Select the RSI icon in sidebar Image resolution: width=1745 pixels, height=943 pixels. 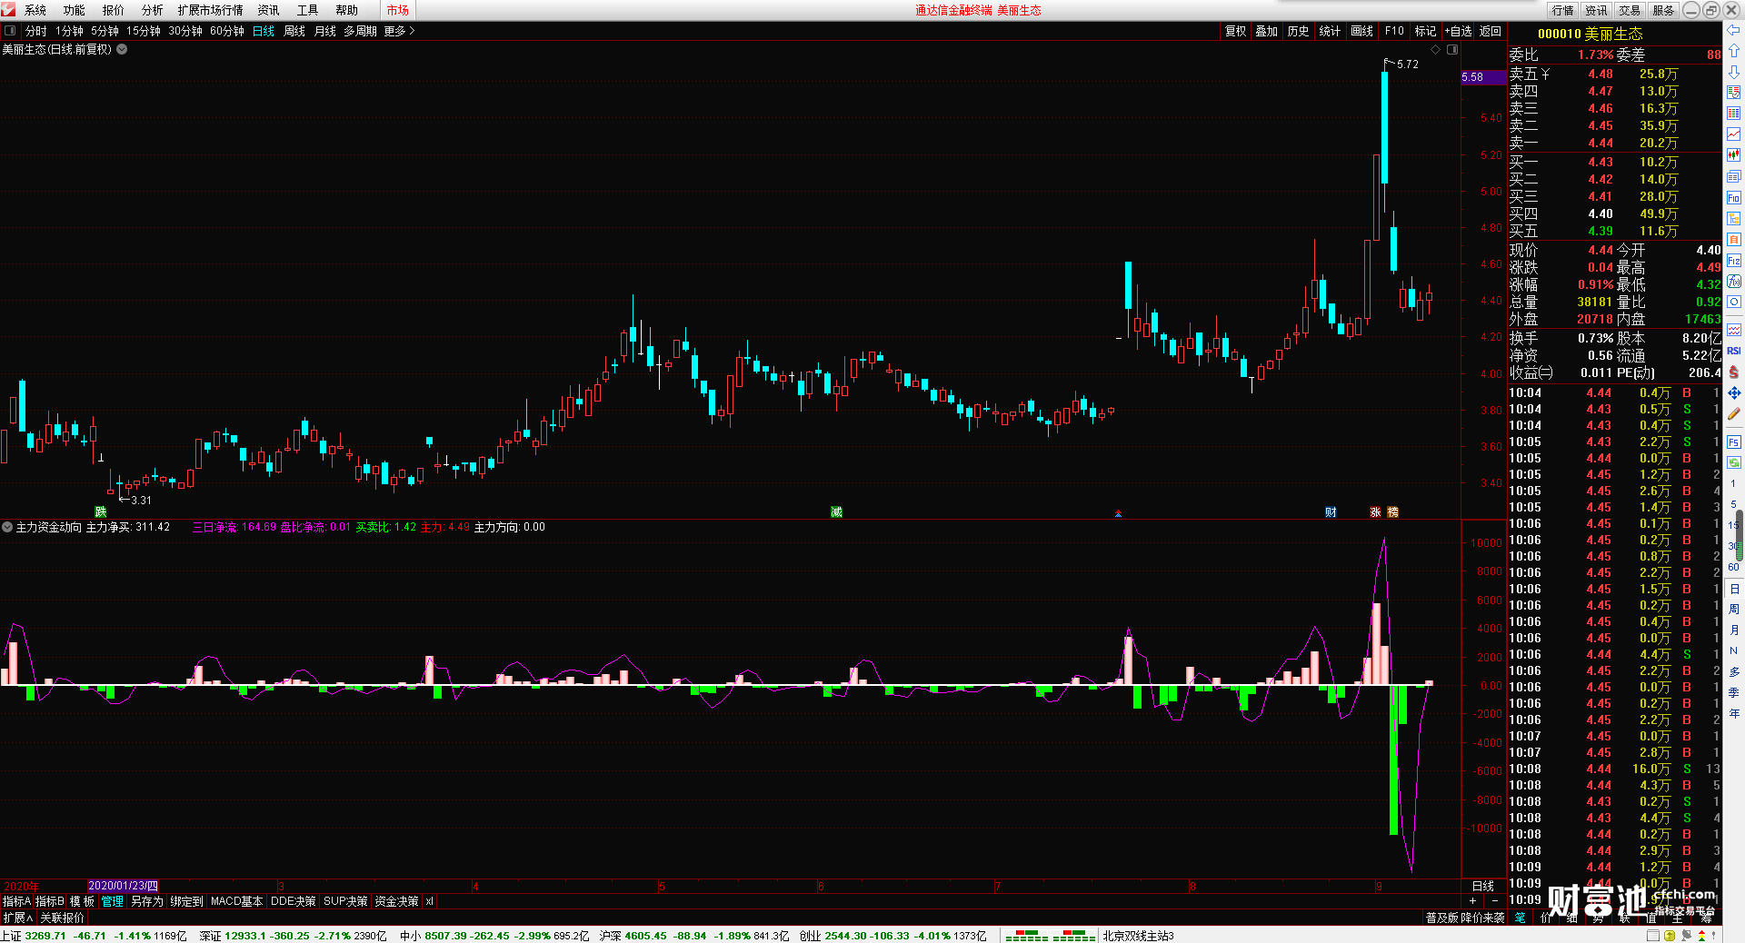1733,351
